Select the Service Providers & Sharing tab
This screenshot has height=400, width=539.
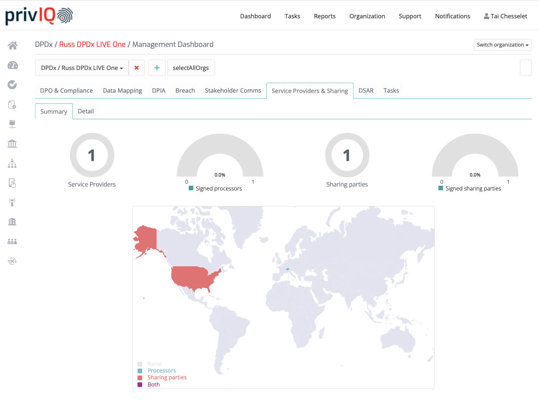click(310, 91)
